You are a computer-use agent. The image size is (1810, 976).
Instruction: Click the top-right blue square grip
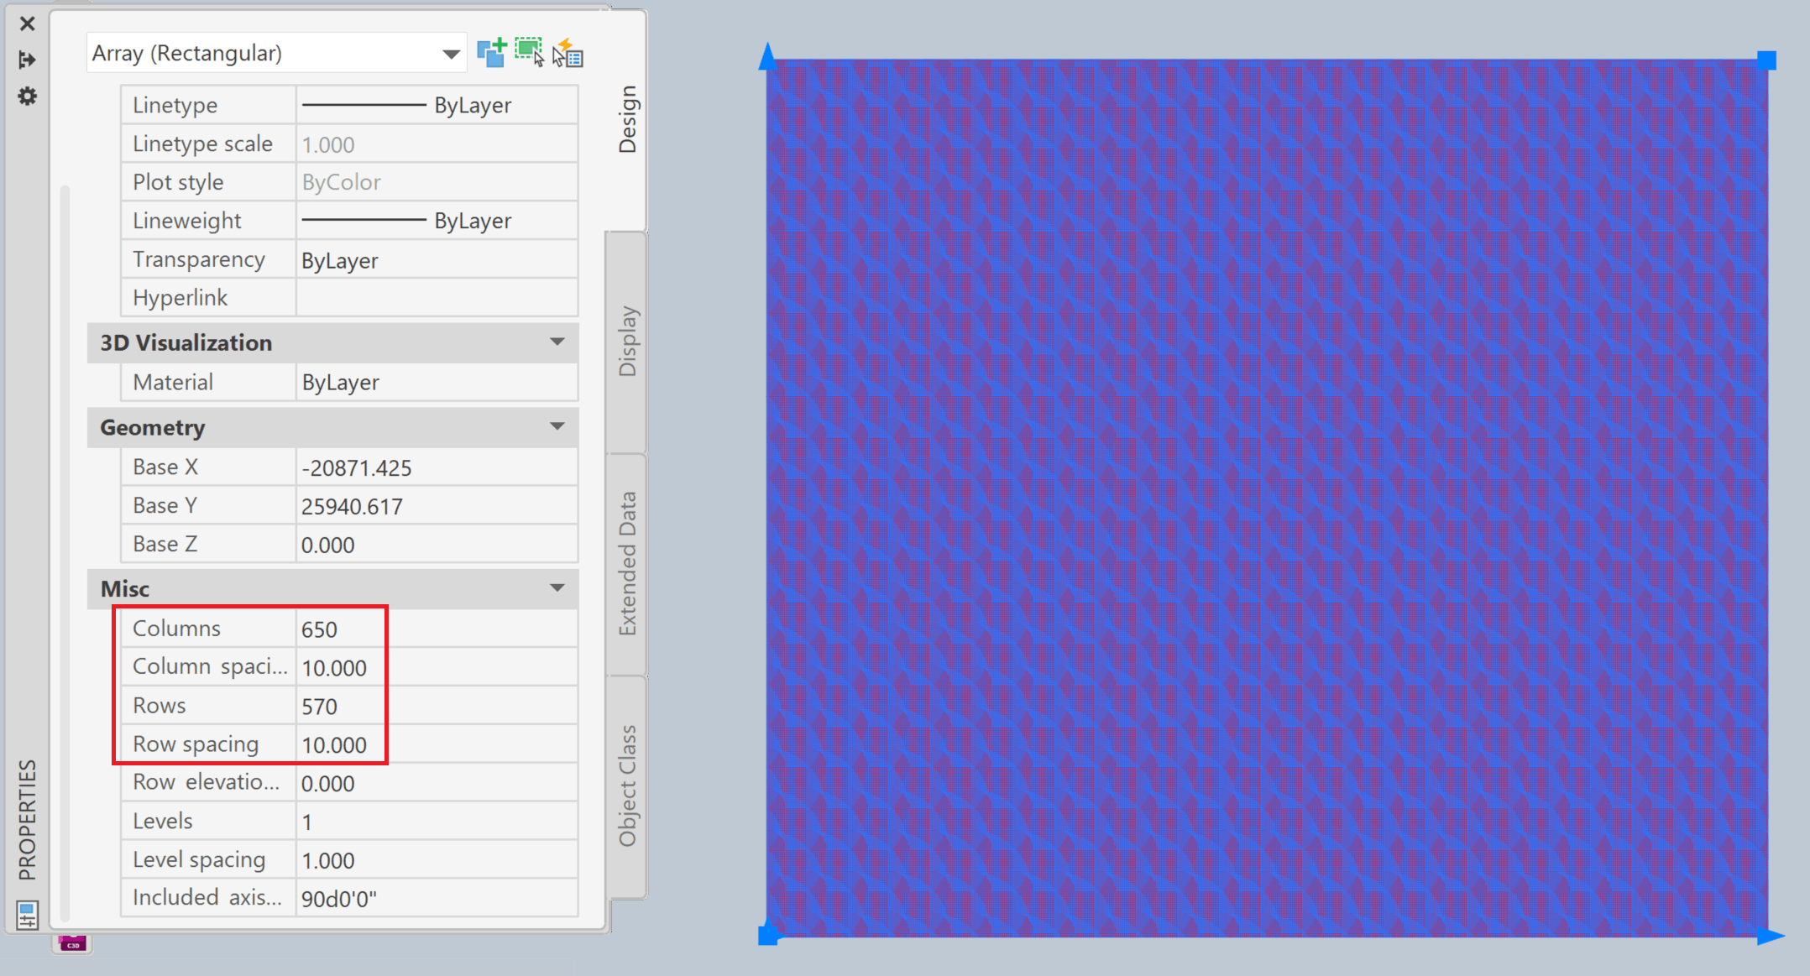pyautogui.click(x=1766, y=60)
